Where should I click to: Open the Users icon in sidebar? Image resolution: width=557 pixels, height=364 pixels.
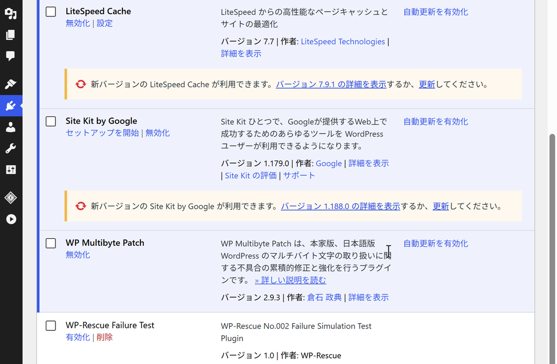pos(11,127)
